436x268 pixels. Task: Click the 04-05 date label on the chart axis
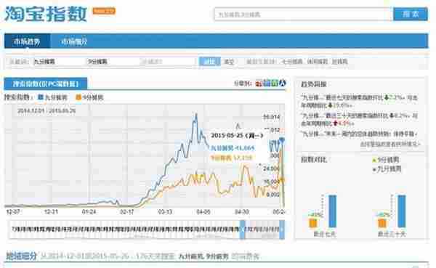pos(203,212)
